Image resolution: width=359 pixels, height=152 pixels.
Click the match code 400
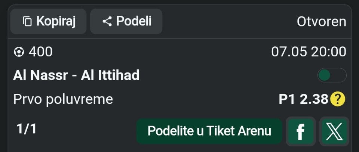click(40, 52)
